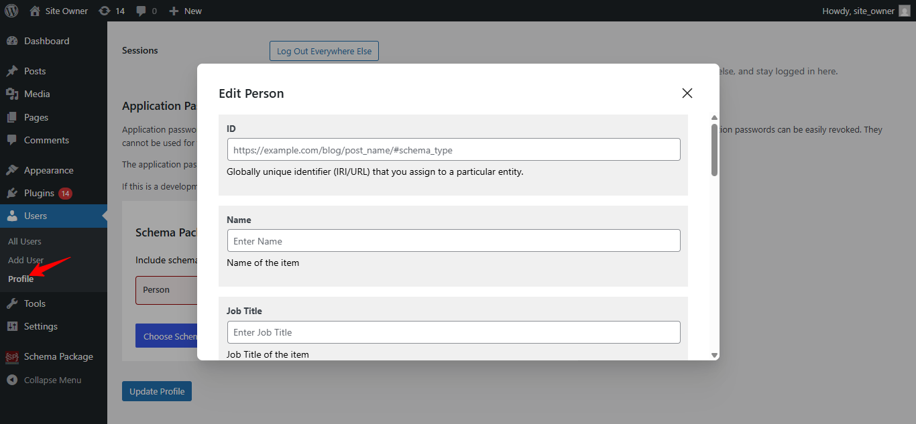Open the WordPress logo in the admin bar

(x=11, y=10)
